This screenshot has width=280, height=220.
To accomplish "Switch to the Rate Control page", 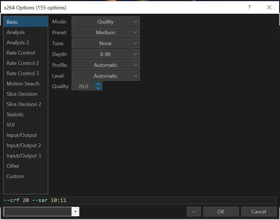I will coord(26,53).
